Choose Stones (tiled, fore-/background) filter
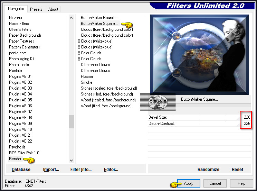 click(107, 94)
